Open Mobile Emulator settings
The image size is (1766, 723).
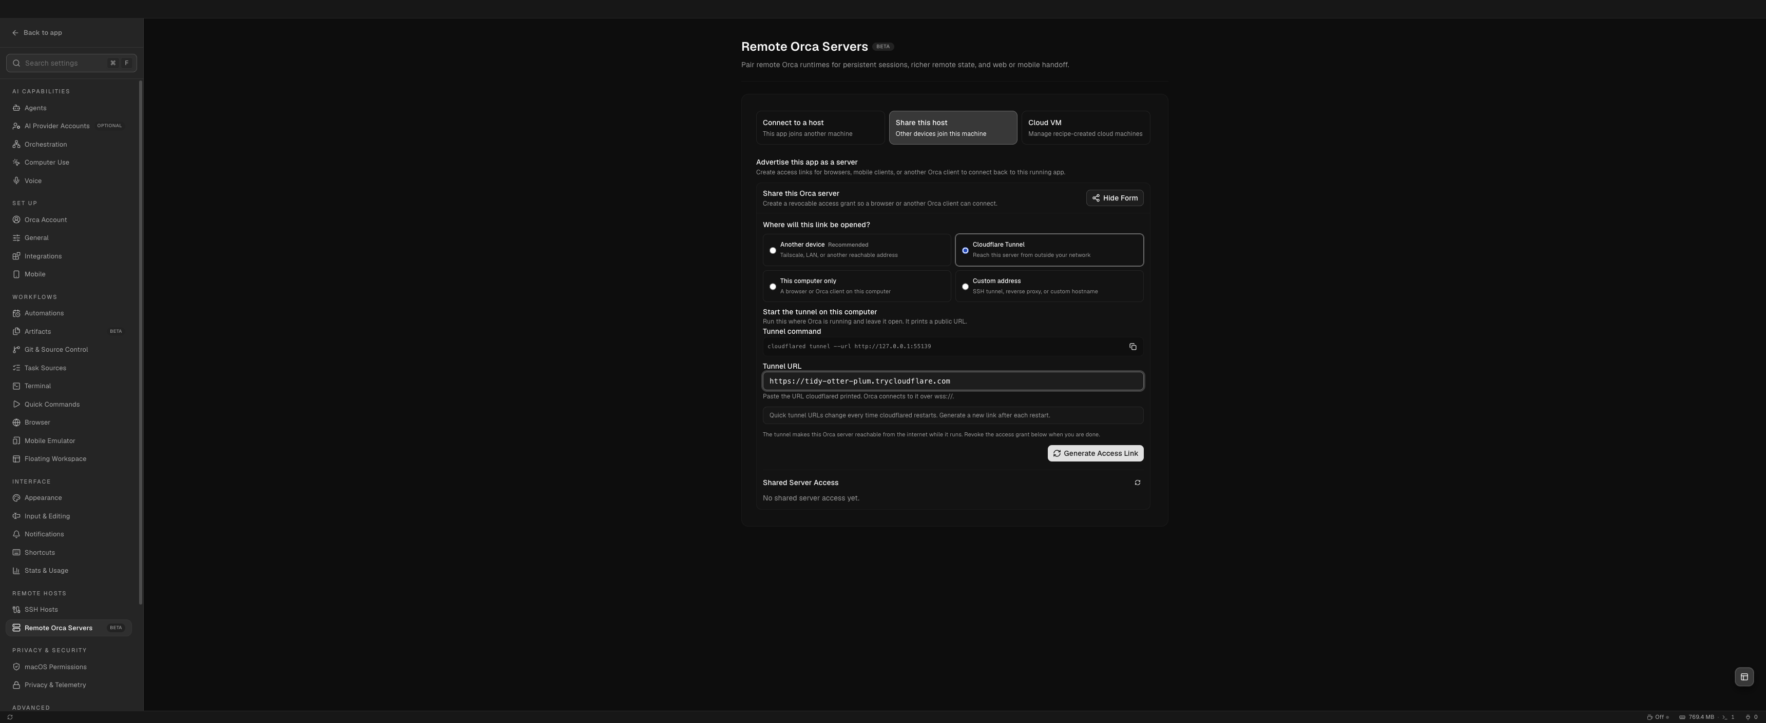pyautogui.click(x=69, y=441)
